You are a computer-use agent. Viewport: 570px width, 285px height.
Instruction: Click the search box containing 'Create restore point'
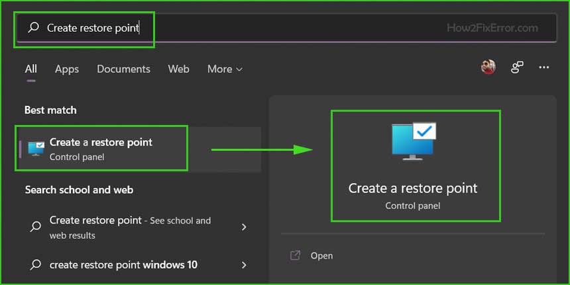click(286, 28)
